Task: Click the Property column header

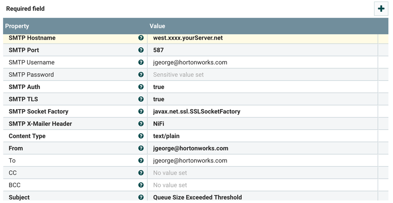Action: click(x=17, y=26)
